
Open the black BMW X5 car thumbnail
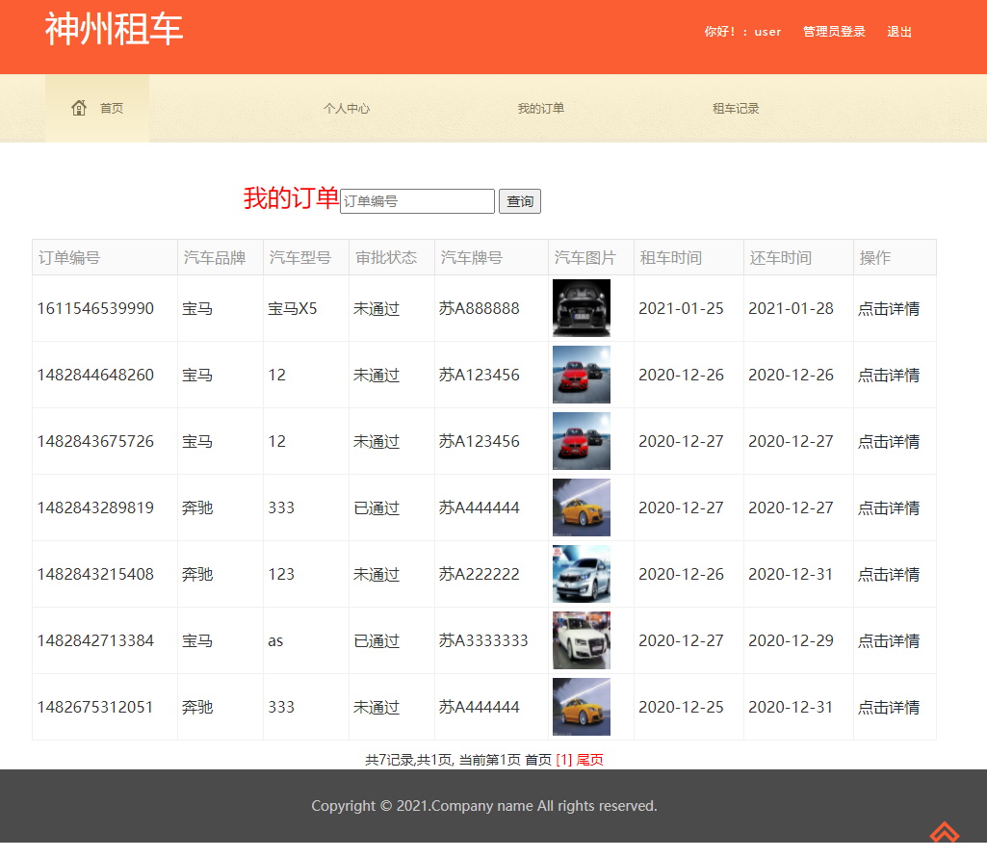tap(581, 308)
